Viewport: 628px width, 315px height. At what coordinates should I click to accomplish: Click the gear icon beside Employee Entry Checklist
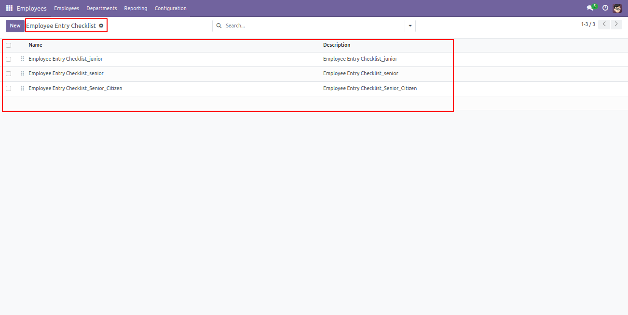point(101,26)
